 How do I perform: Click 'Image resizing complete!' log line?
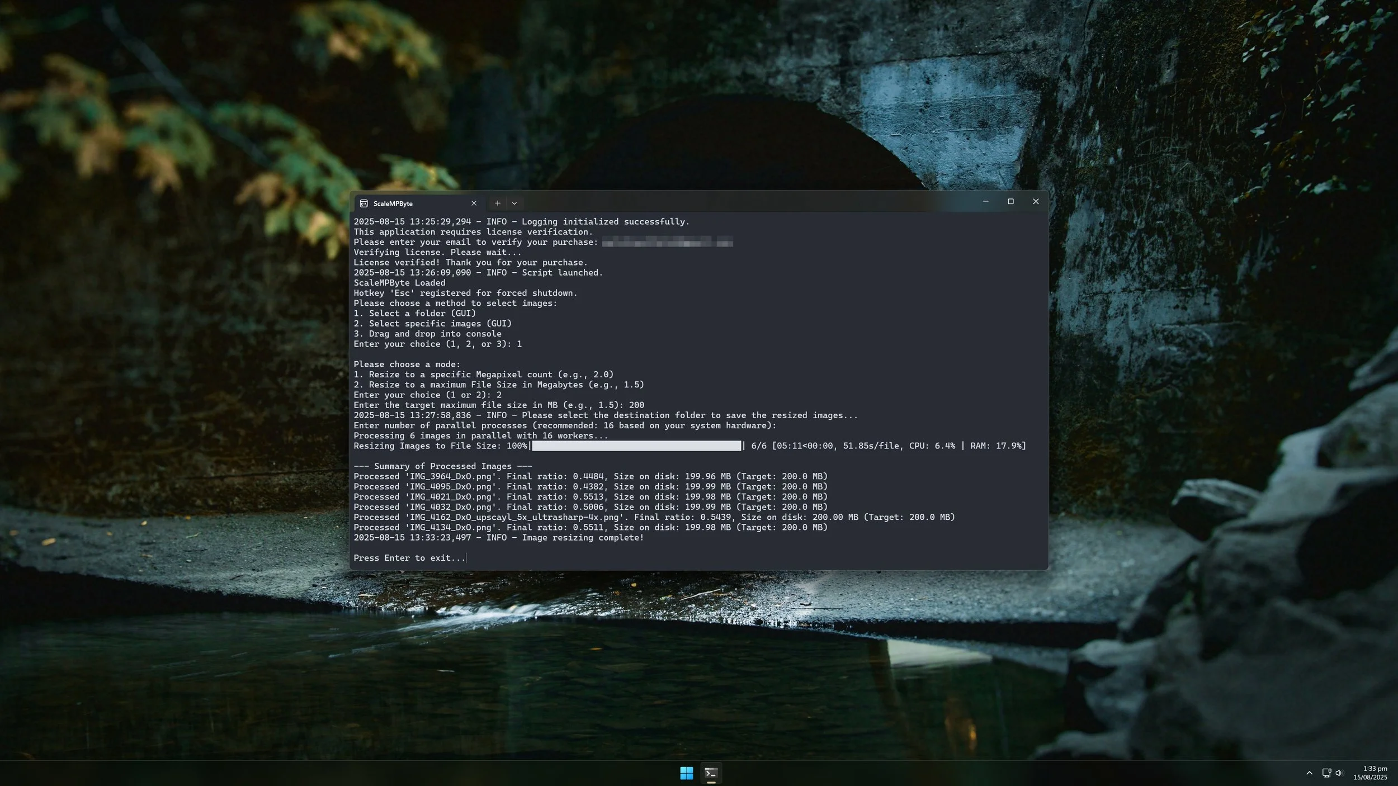click(583, 538)
